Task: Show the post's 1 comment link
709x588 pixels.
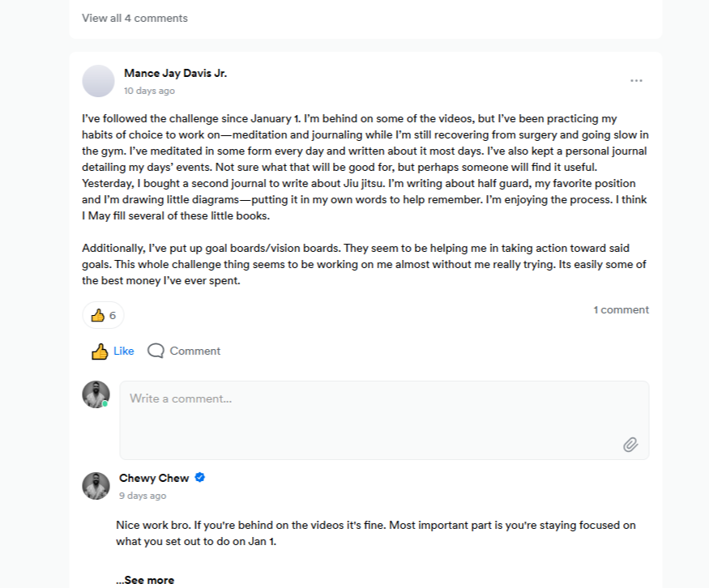Action: click(x=621, y=310)
